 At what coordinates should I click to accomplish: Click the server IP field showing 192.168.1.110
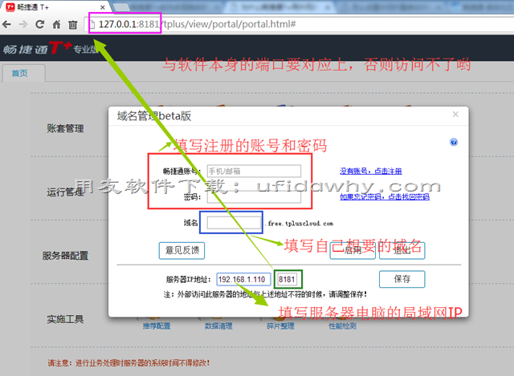pos(243,279)
